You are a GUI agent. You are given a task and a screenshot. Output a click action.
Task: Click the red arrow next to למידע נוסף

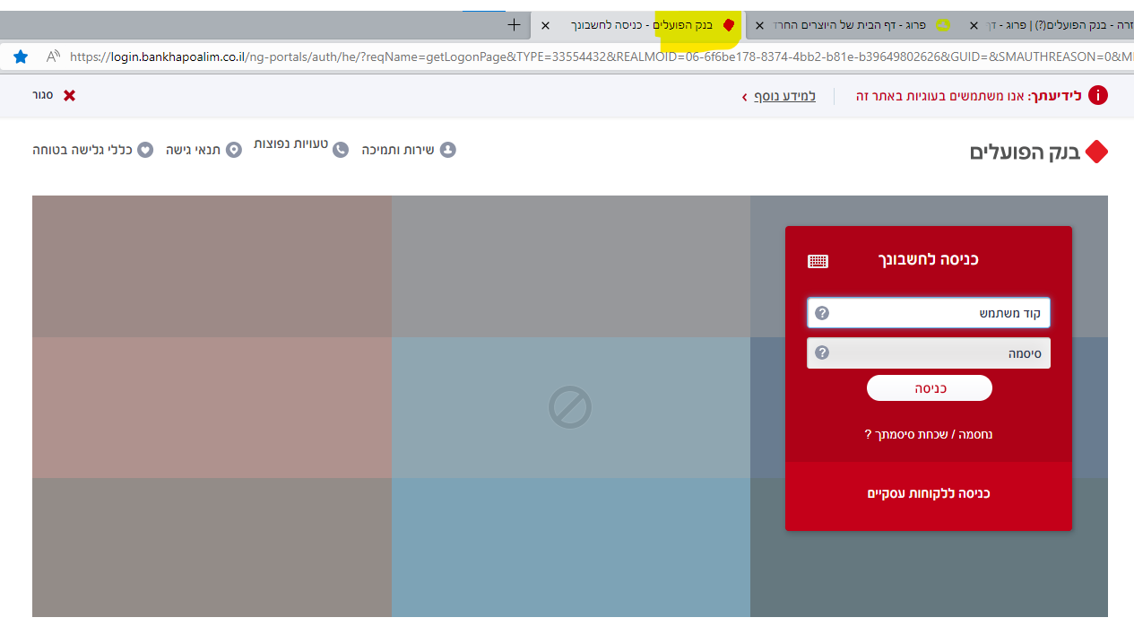(744, 97)
